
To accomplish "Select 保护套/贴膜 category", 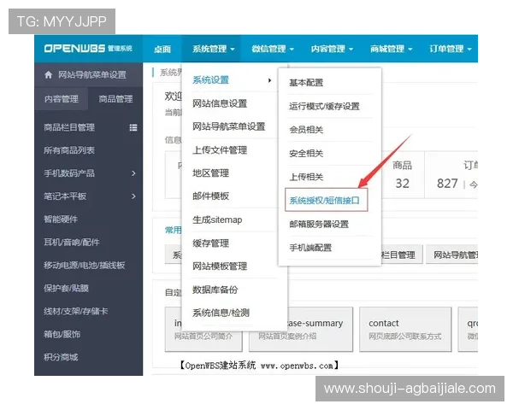I will (x=66, y=288).
